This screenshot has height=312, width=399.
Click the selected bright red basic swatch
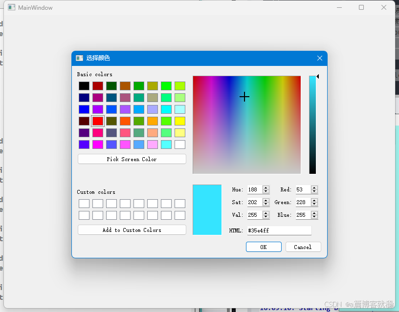coord(98,121)
